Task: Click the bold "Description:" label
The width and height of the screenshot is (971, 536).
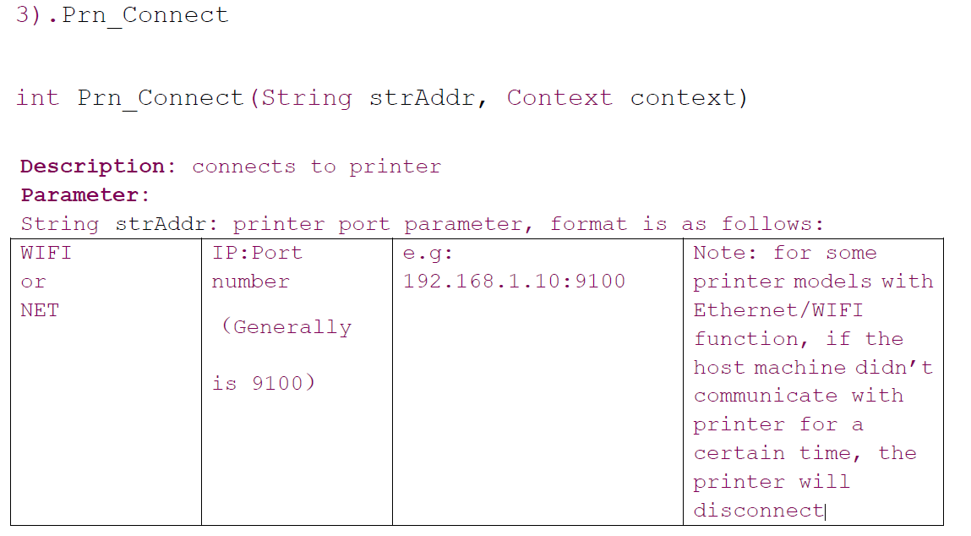Action: tap(98, 167)
